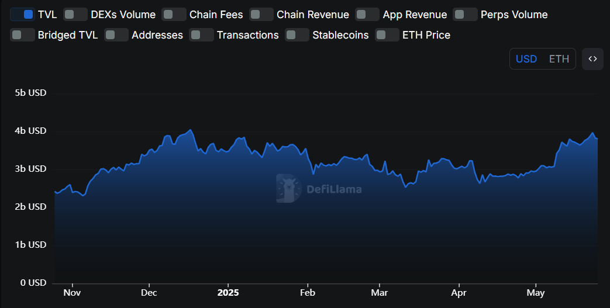Click the 4b USD axis label
The image size is (610, 308).
point(30,131)
